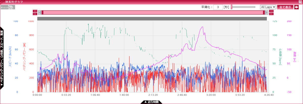Click the left scroll arrow of the range bar
Viewport: 303px width, 104px height.
click(40, 13)
